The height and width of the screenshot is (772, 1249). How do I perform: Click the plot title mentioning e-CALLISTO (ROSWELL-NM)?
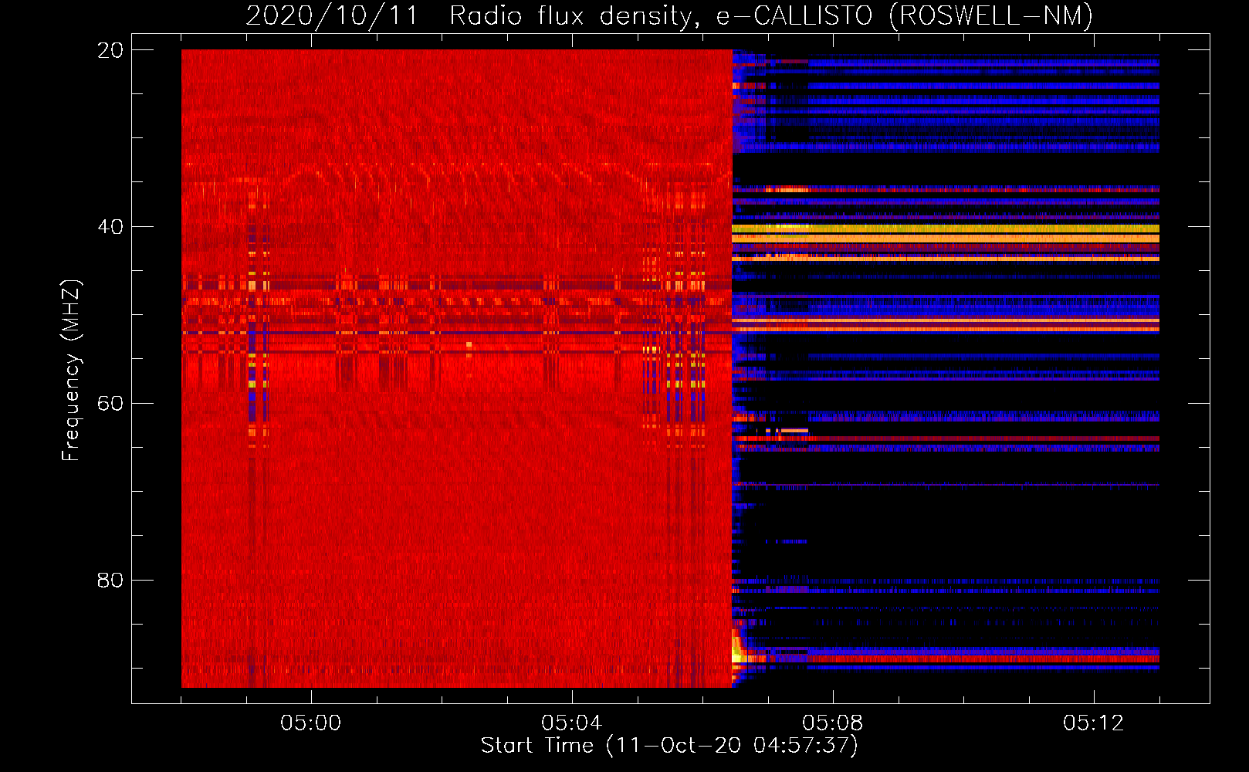669,15
